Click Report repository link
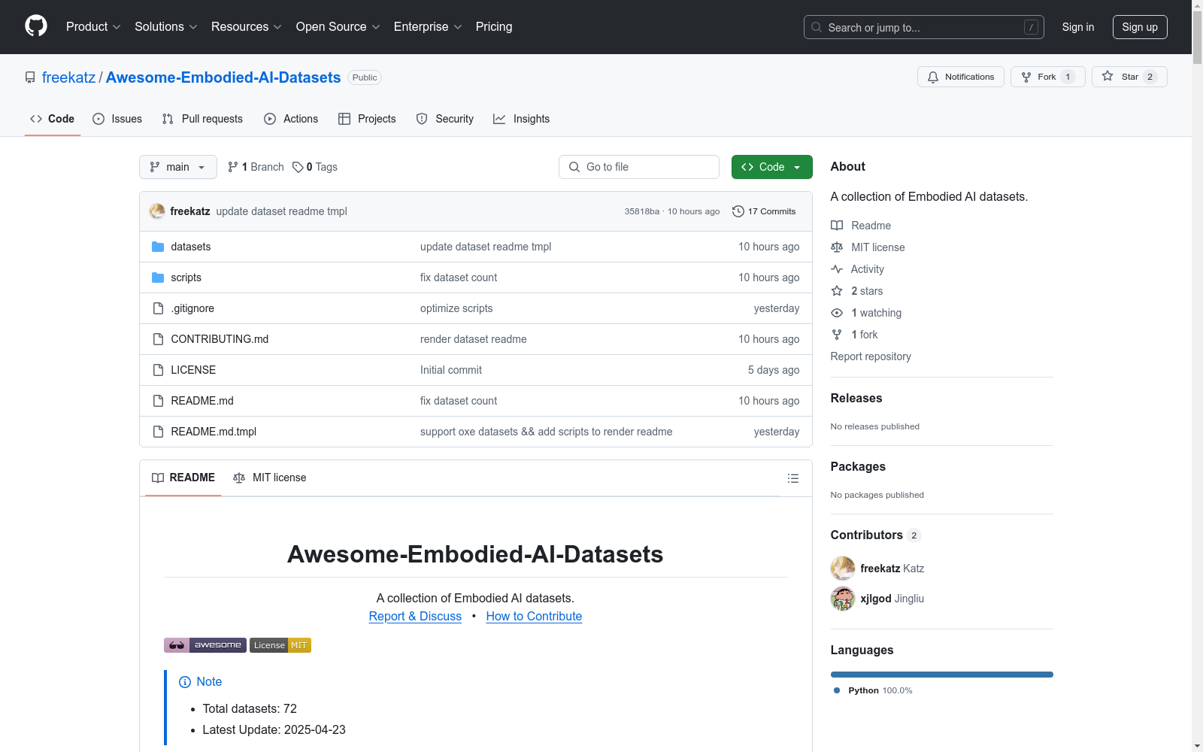The height and width of the screenshot is (752, 1203). click(871, 356)
